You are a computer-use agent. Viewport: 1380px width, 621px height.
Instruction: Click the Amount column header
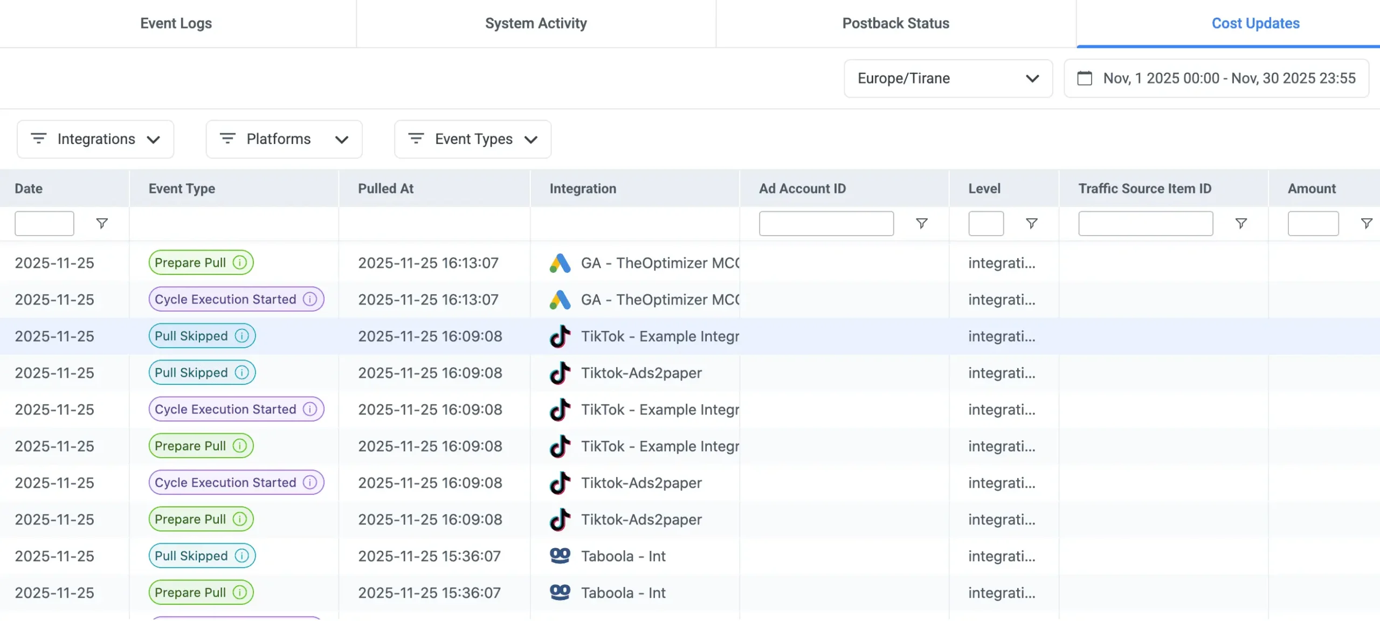click(1312, 189)
